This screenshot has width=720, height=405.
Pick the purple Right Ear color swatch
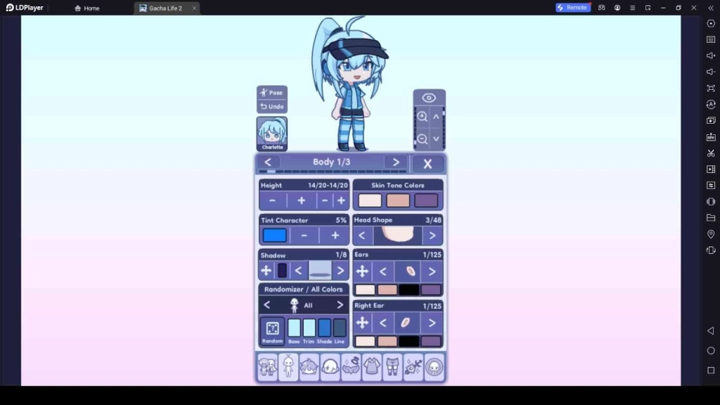coord(431,341)
